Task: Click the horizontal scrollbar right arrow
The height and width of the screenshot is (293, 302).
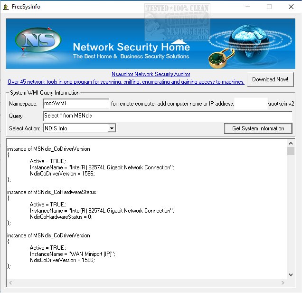Action: click(283, 283)
